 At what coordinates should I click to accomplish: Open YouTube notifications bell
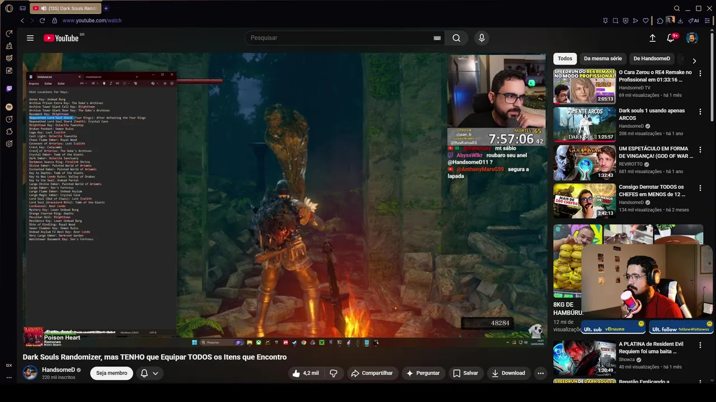click(671, 38)
